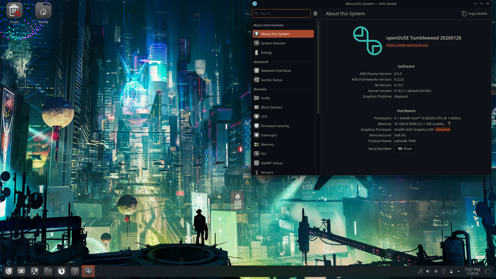Open the KDE application launcher
The width and height of the screenshot is (496, 279).
click(x=9, y=271)
